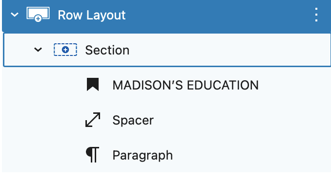The image size is (331, 180).
Task: Click the Paragraph pilcrow icon
Action: [x=92, y=155]
